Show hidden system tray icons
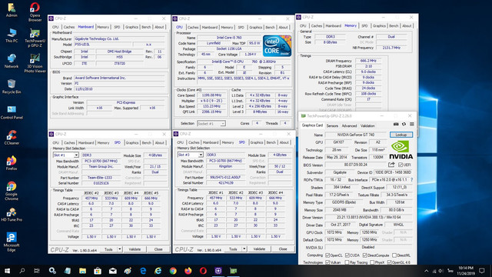The image size is (492, 277). [426, 271]
